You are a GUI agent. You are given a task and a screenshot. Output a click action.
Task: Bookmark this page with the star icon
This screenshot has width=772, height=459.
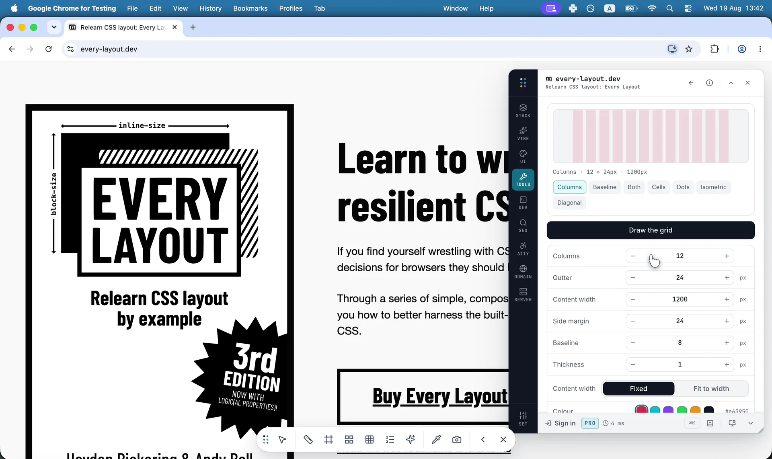[689, 49]
